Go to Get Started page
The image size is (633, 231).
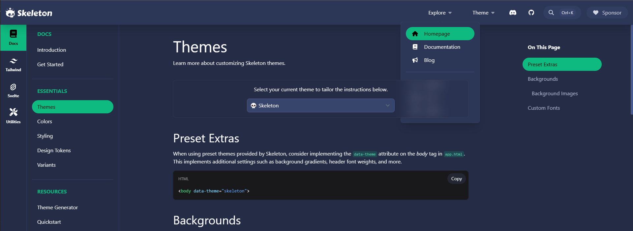tap(73, 64)
